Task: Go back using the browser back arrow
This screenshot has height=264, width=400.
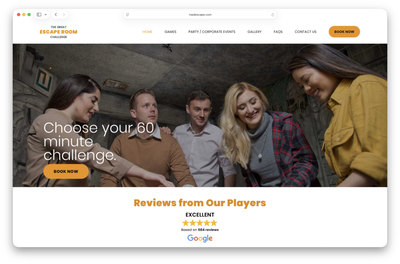Action: pyautogui.click(x=56, y=14)
